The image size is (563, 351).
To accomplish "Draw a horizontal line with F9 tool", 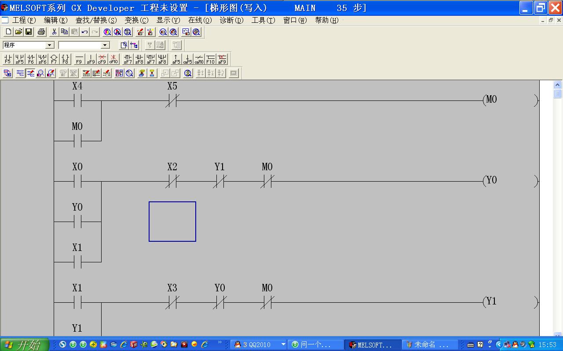I will coord(79,59).
